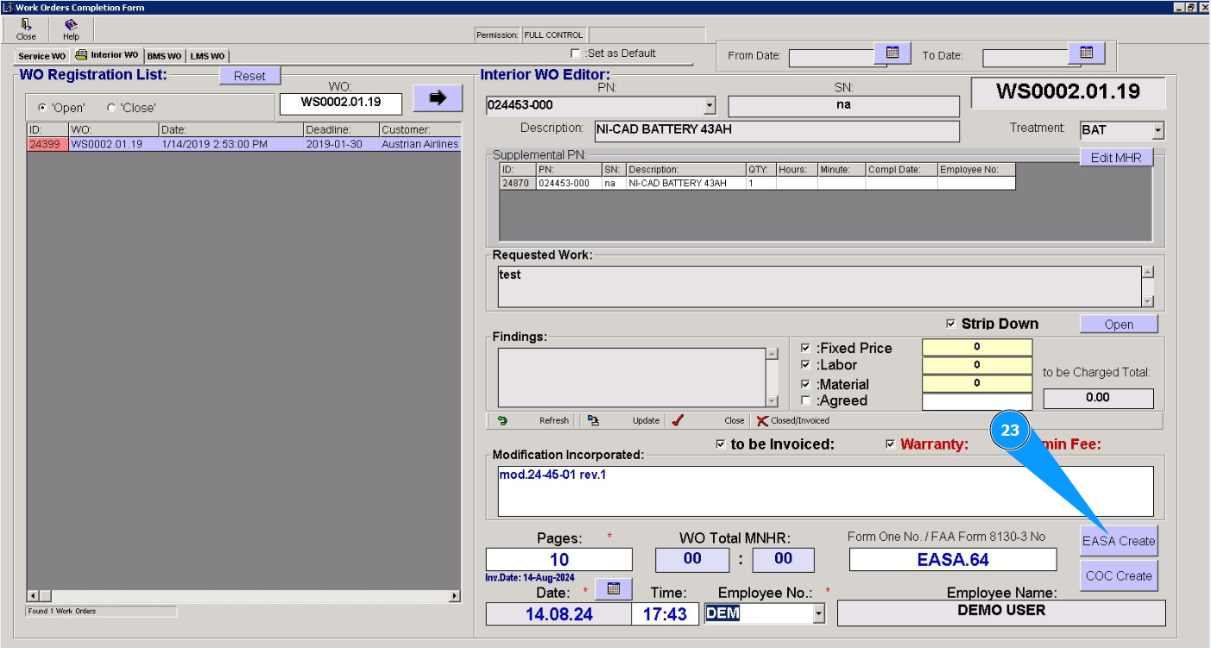Open calendar next to bottom Date field
The image size is (1211, 648).
tap(614, 588)
